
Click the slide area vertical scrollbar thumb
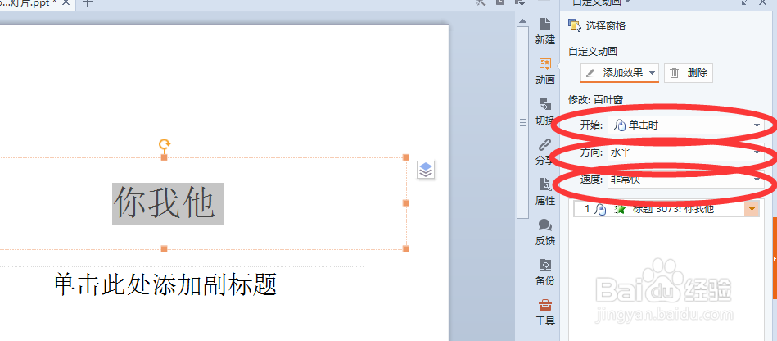point(522,122)
